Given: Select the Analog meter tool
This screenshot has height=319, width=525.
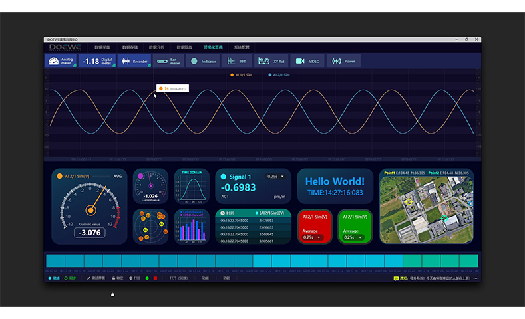Looking at the screenshot, I should [61, 61].
